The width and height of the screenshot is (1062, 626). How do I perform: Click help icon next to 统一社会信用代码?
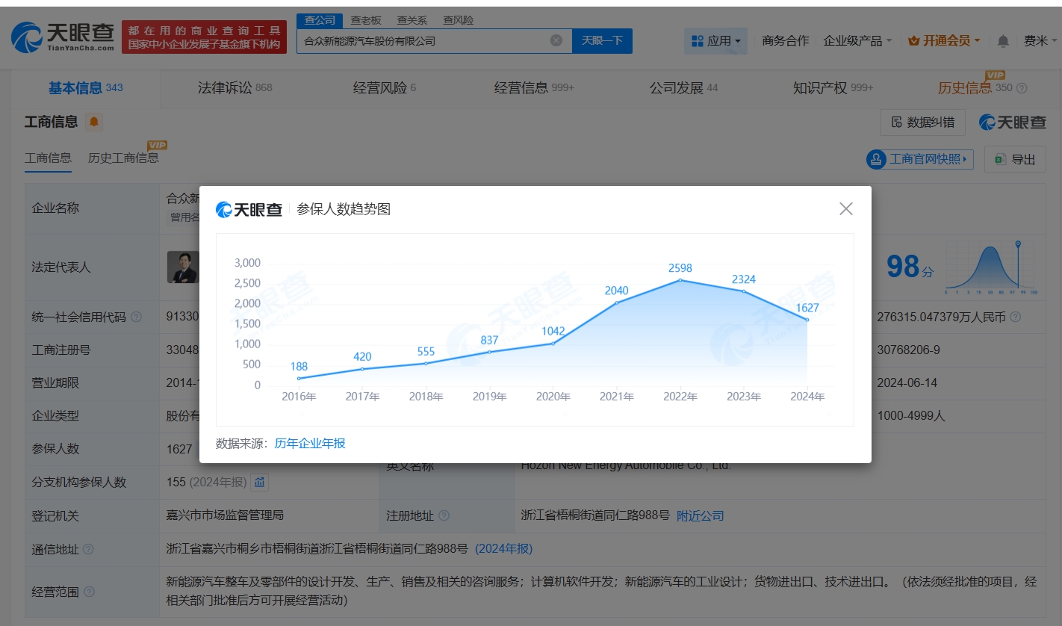click(136, 317)
